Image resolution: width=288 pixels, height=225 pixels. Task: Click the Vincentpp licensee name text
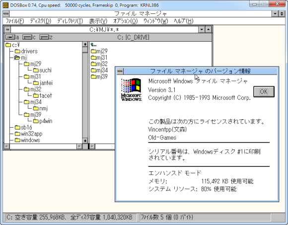pyautogui.click(x=167, y=130)
